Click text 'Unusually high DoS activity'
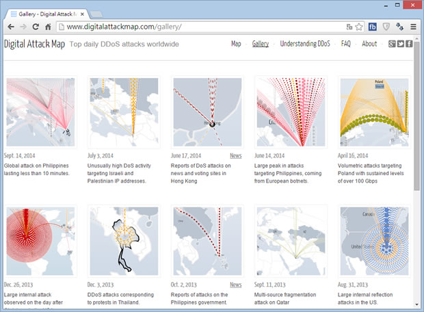The image size is (424, 312). click(x=119, y=166)
